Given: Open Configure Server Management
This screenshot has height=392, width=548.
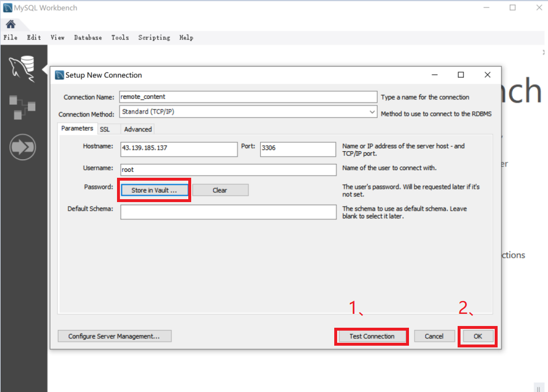Looking at the screenshot, I should click(114, 336).
